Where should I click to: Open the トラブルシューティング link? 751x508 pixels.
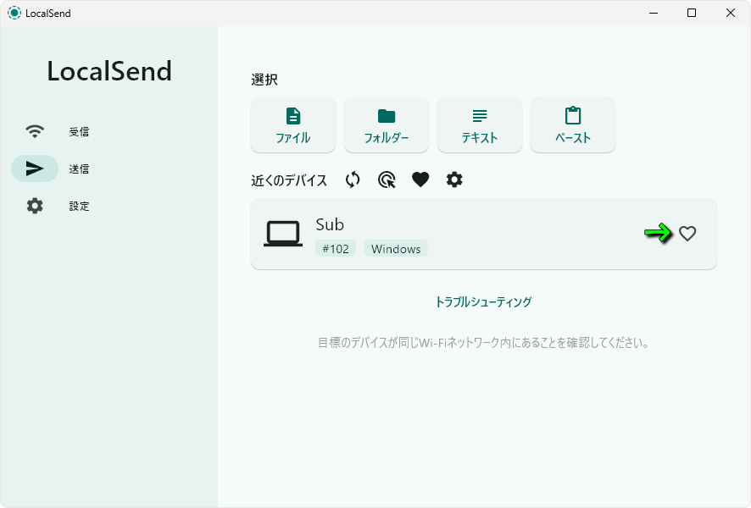(483, 301)
